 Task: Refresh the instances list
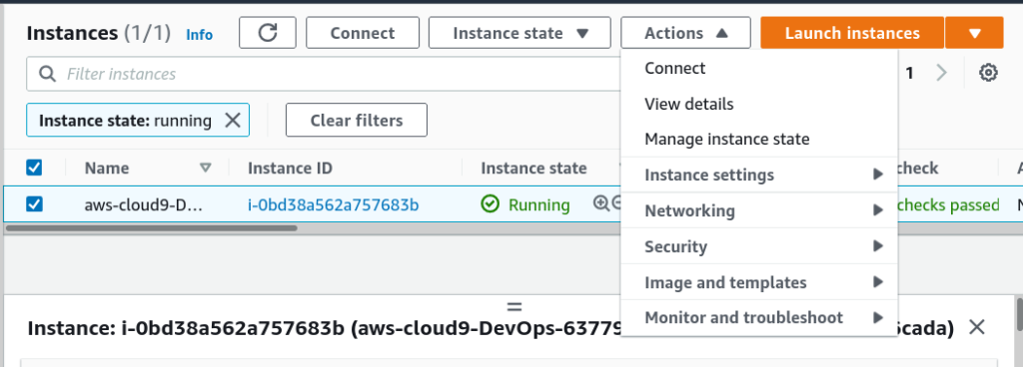[x=268, y=33]
